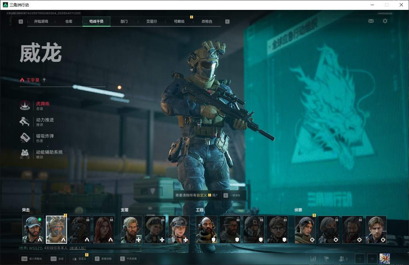Open the bar chart statistics icon

coord(313,259)
